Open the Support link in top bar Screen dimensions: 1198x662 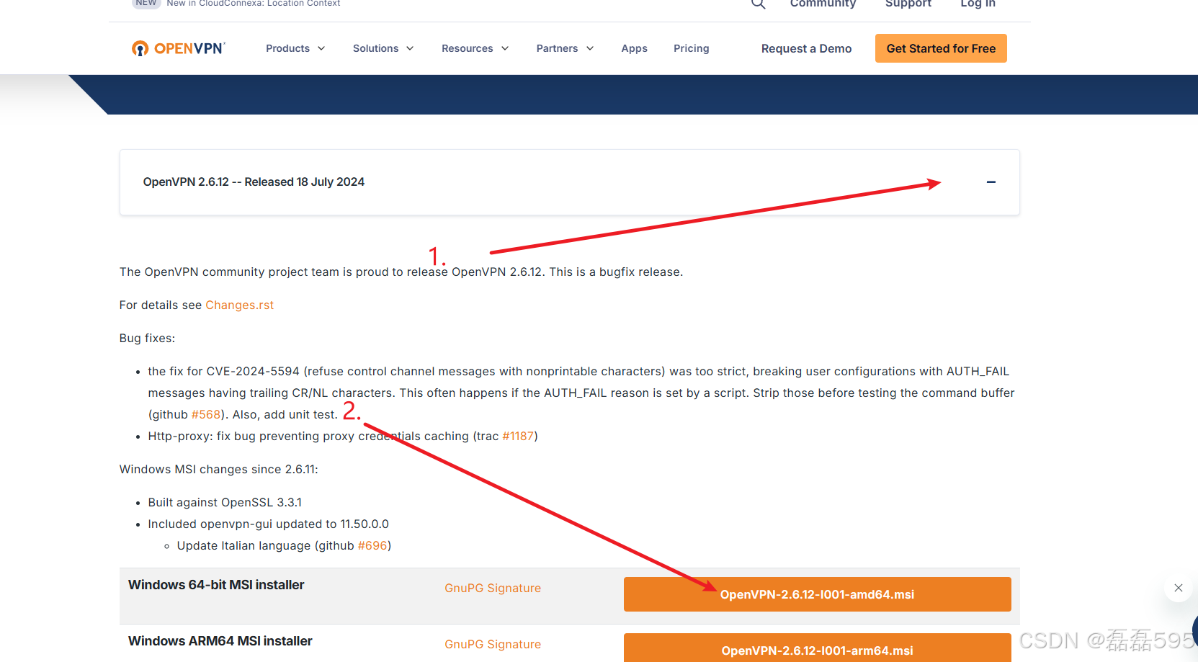pyautogui.click(x=908, y=4)
